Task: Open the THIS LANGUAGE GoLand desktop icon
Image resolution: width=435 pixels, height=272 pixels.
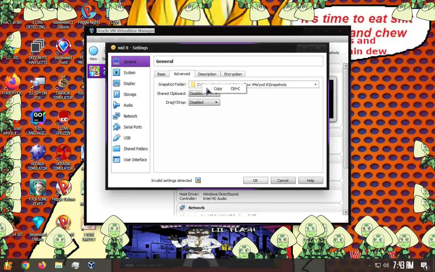Action: click(38, 122)
